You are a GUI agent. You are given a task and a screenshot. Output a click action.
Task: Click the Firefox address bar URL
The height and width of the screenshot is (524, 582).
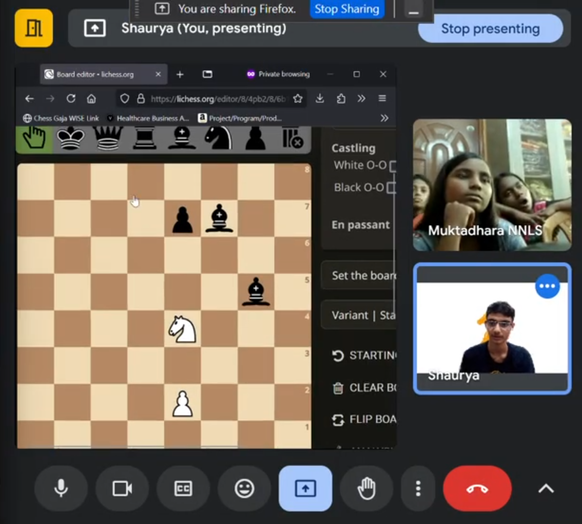tap(218, 99)
